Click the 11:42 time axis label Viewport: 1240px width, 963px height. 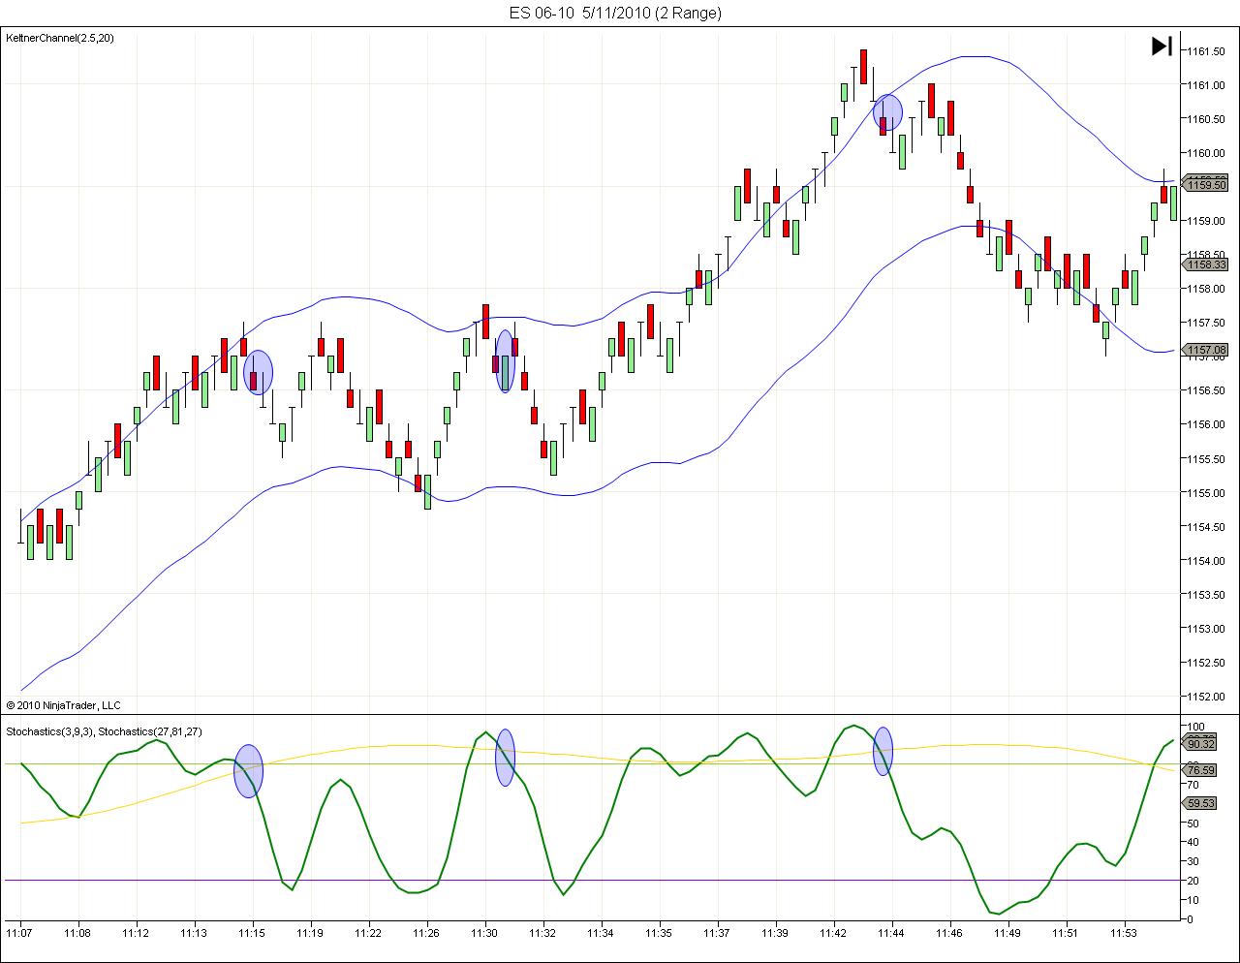pos(833,933)
